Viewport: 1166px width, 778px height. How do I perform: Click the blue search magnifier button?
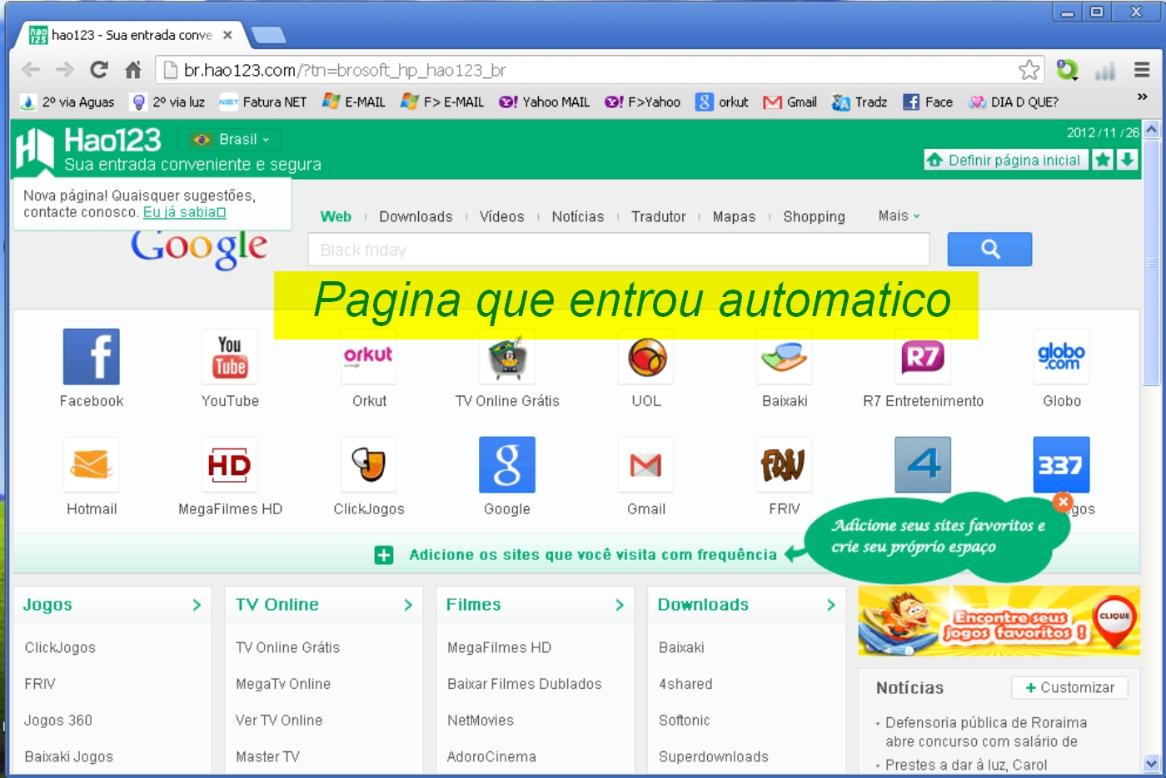[x=989, y=249]
